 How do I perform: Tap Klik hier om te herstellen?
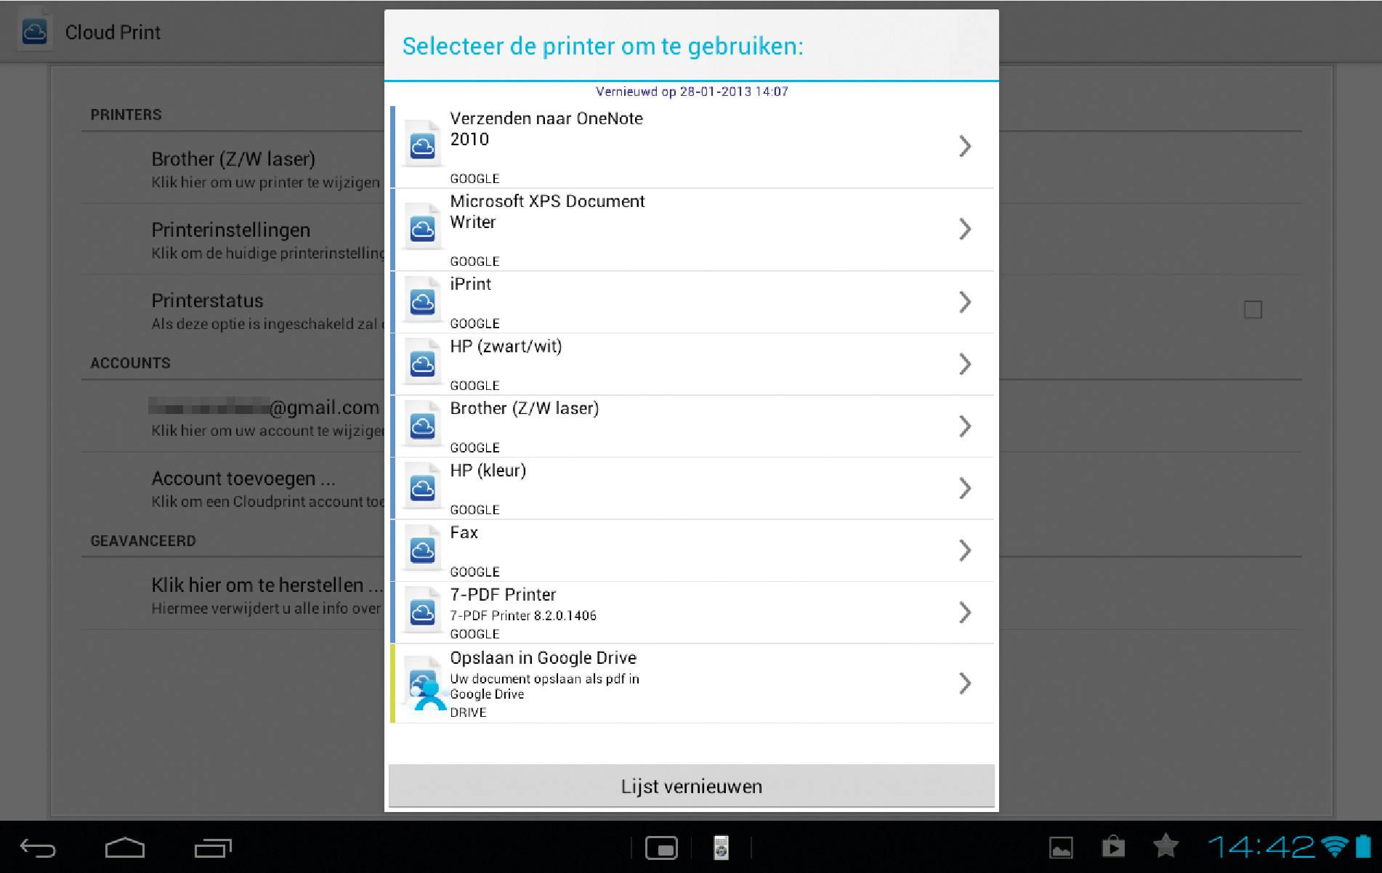pos(233,595)
